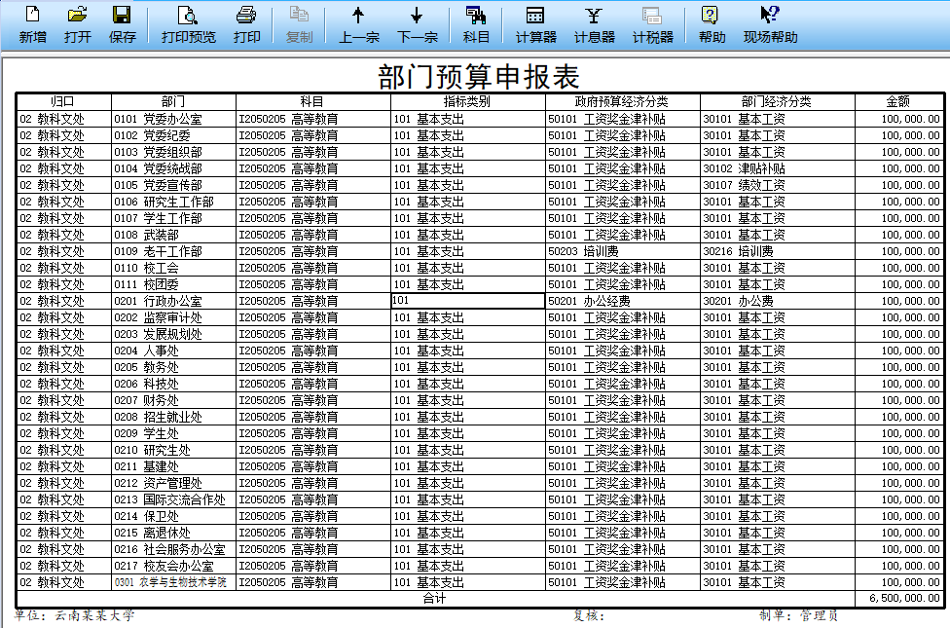Click the 新增 (New) toolbar icon
The image size is (950, 628).
(x=32, y=25)
